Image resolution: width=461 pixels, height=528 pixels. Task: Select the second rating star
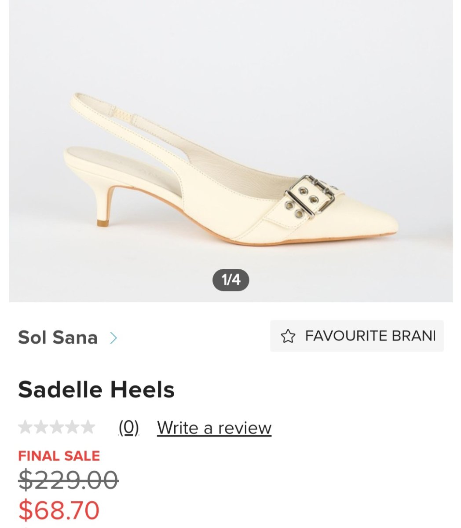(x=41, y=427)
